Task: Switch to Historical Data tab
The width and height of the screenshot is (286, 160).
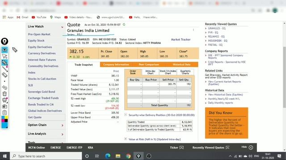Action: pyautogui.click(x=181, y=64)
